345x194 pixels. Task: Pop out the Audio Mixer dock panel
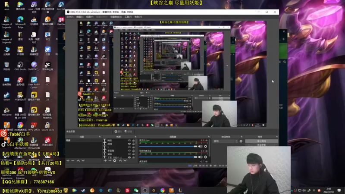click(x=209, y=137)
